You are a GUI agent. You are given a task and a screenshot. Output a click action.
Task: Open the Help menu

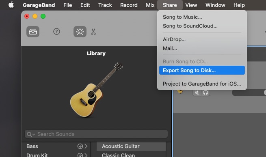tap(239, 5)
